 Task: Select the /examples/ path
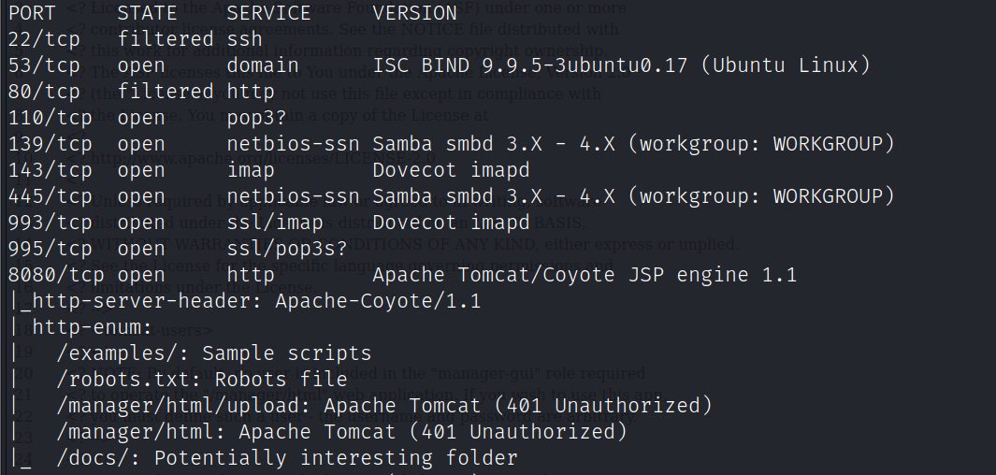point(122,353)
